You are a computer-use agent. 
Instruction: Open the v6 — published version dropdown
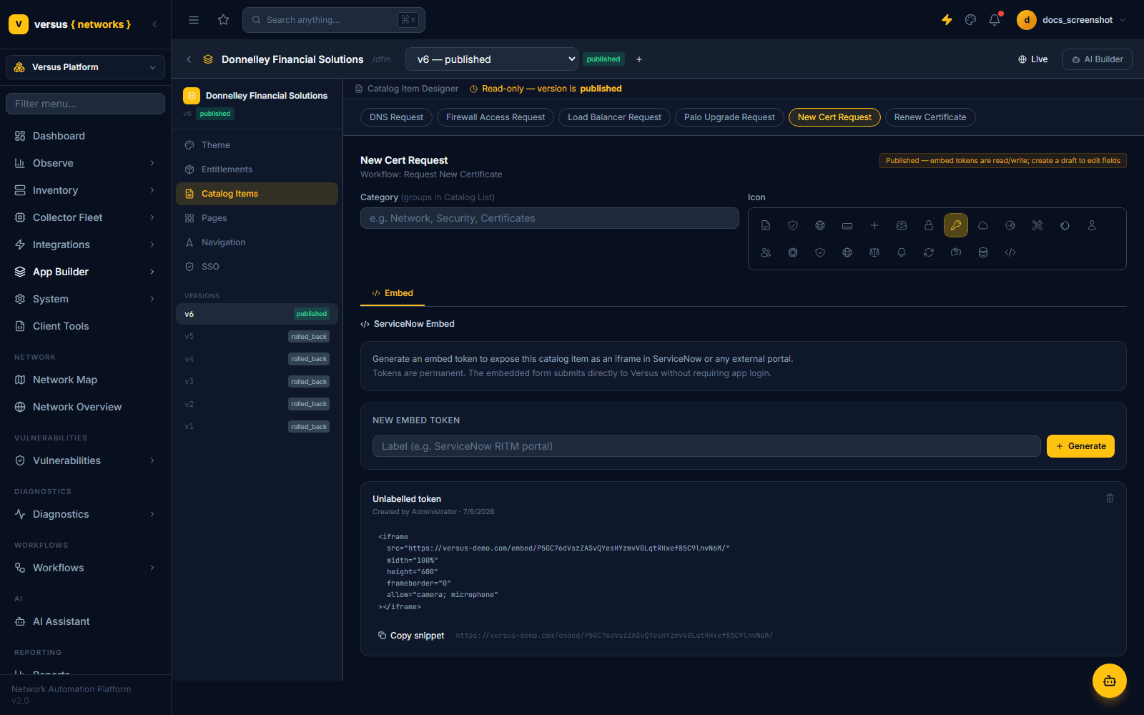pos(492,59)
